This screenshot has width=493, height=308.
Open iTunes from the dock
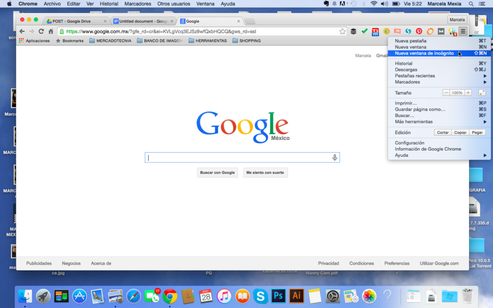(x=224, y=296)
